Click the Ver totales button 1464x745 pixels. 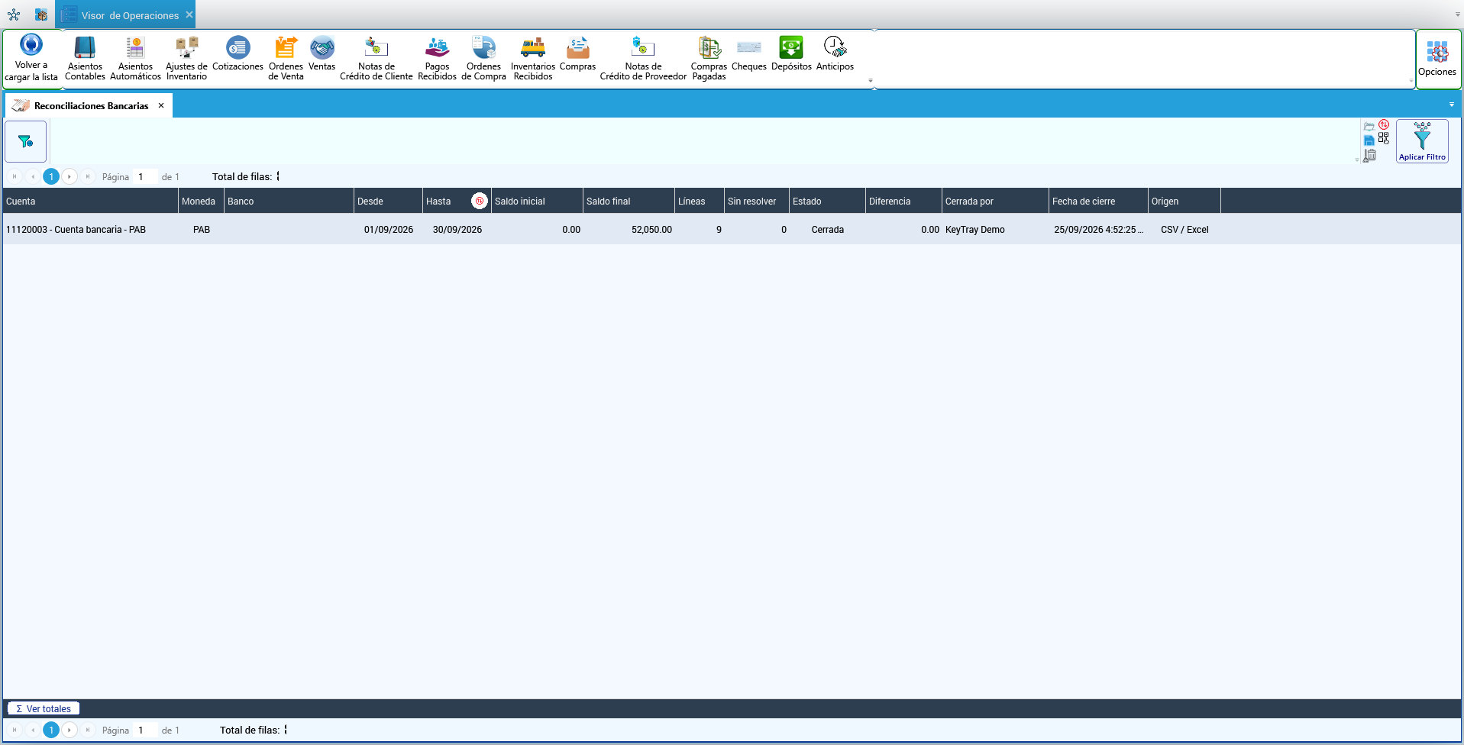(x=44, y=708)
